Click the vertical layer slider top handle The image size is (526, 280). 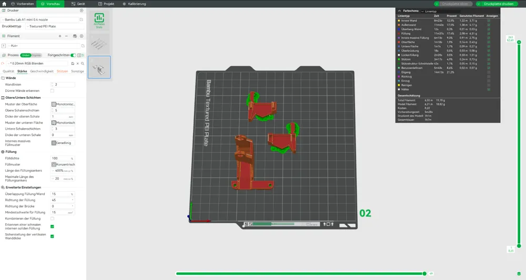point(519,42)
